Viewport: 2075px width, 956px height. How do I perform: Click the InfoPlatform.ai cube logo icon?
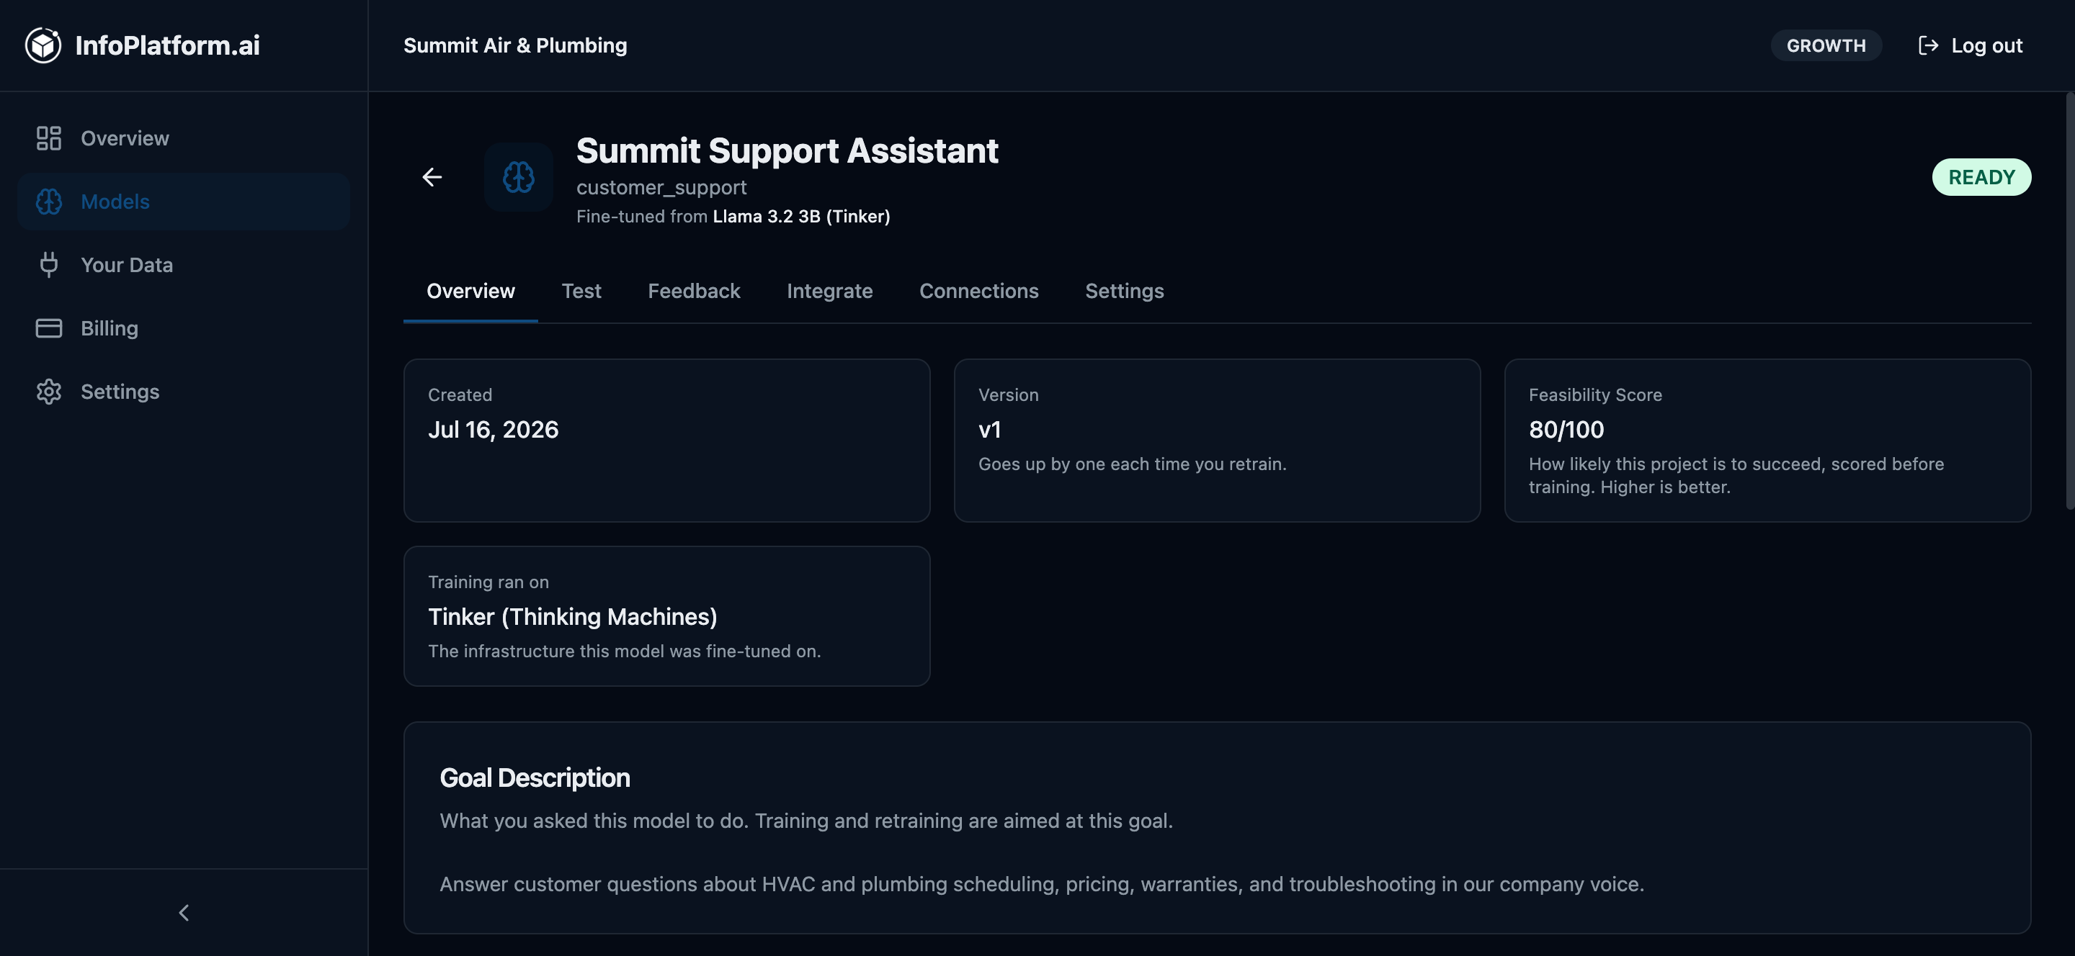tap(43, 45)
